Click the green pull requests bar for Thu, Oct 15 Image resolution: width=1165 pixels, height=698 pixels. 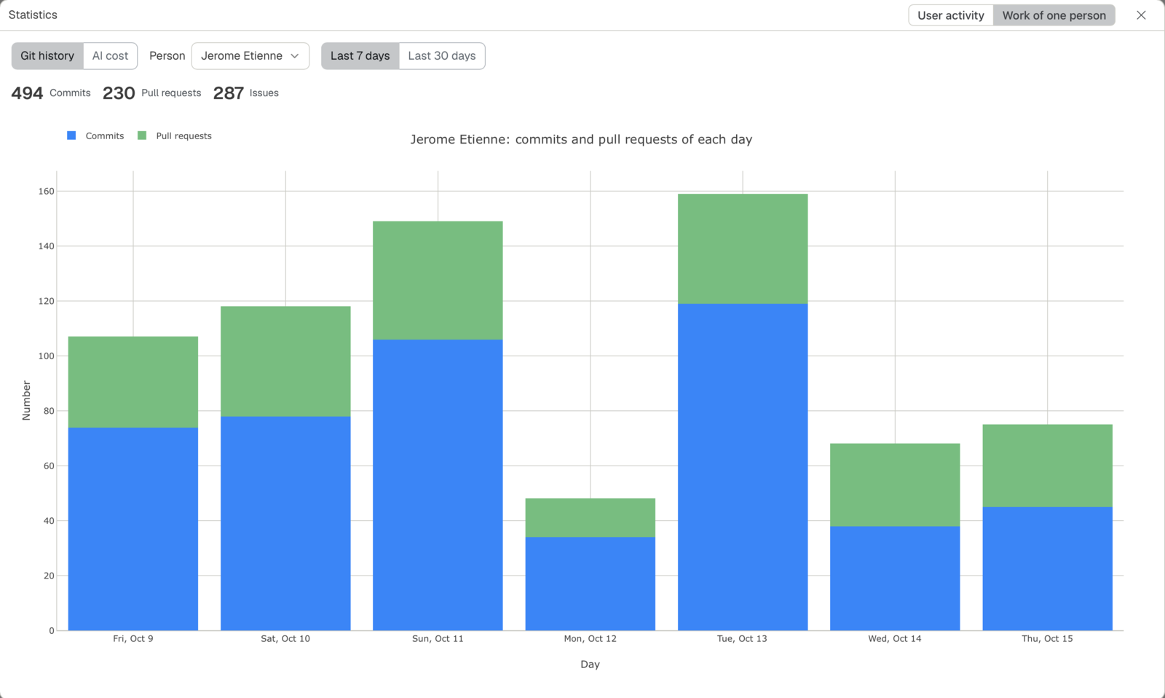point(1048,466)
